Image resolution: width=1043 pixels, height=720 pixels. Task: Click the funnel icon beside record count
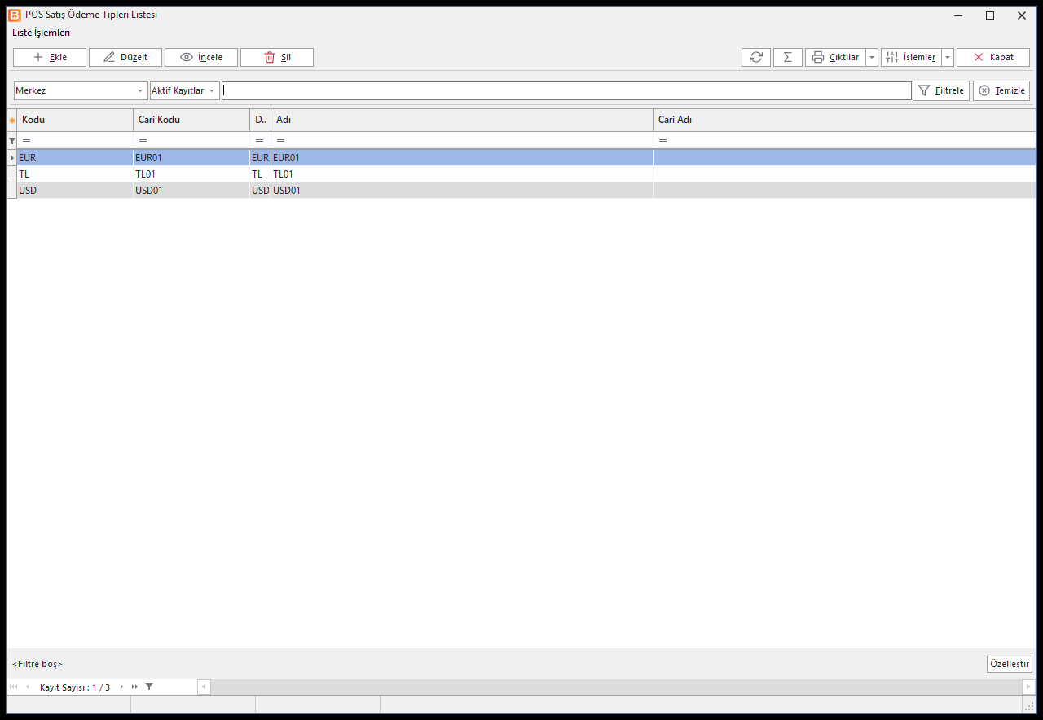(x=149, y=687)
